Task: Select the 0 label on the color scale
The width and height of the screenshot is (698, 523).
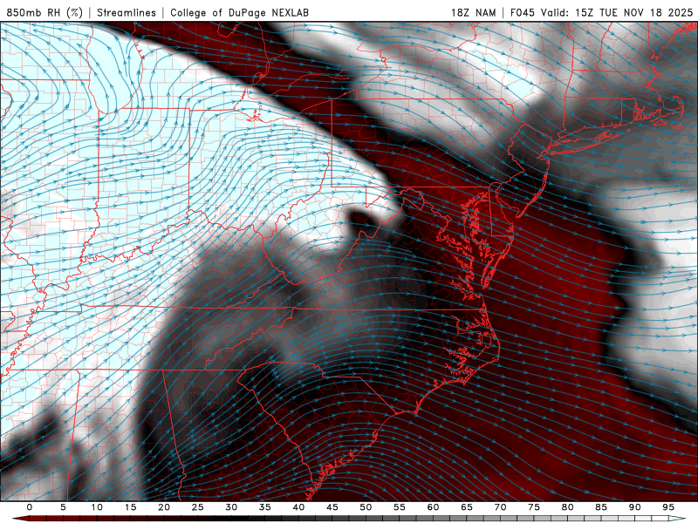Action: click(30, 507)
